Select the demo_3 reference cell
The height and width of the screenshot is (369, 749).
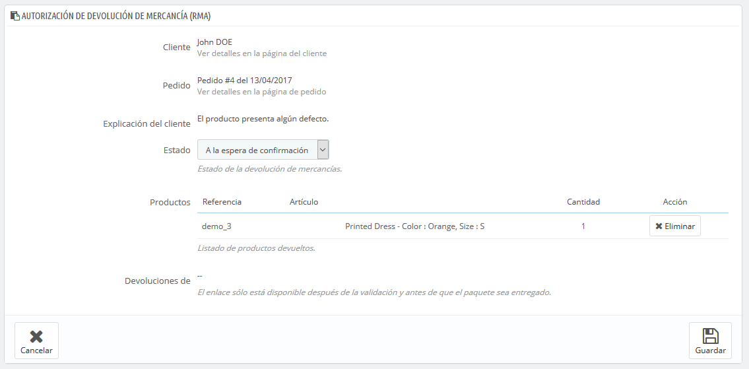(x=217, y=226)
